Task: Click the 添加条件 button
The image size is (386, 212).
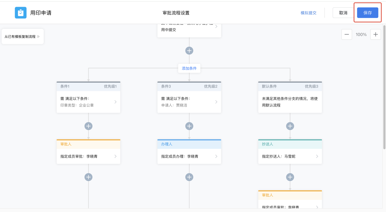Action: click(x=189, y=68)
